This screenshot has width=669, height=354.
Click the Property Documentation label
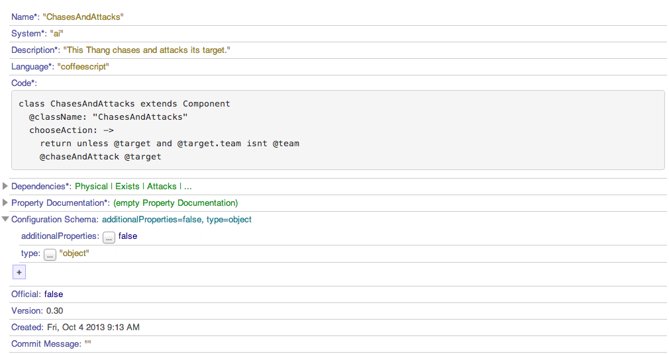(60, 202)
